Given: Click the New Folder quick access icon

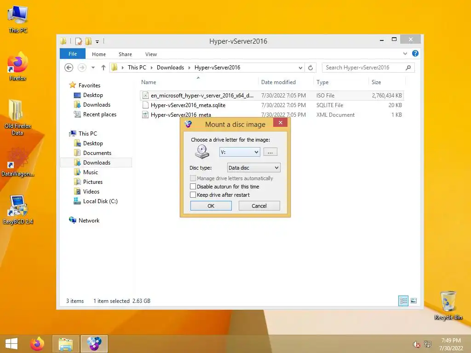Looking at the screenshot, I should point(88,41).
